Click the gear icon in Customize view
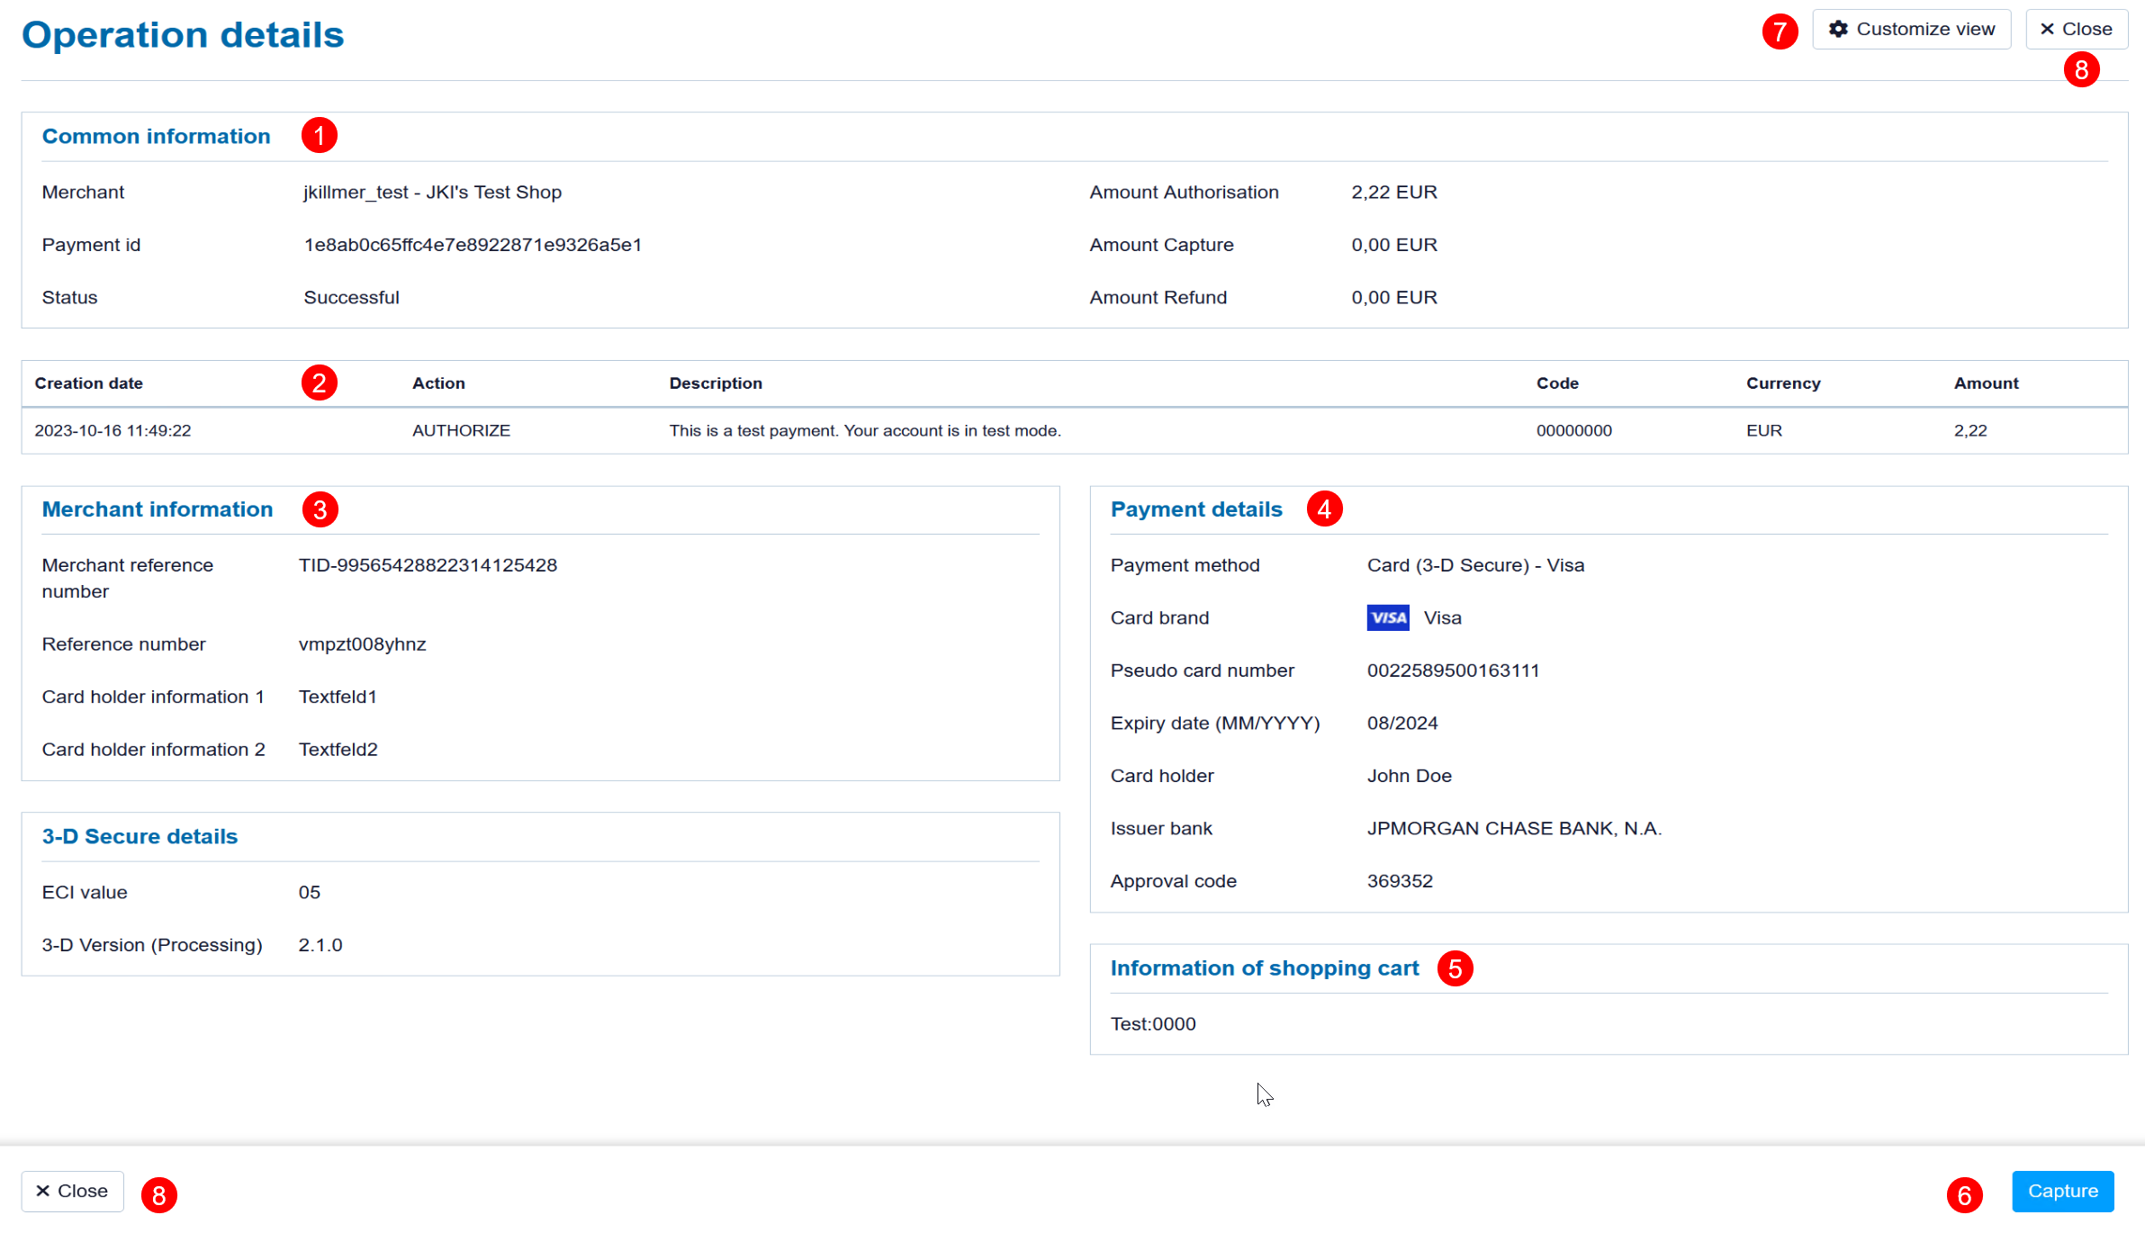Image resolution: width=2145 pixels, height=1233 pixels. [x=1838, y=30]
